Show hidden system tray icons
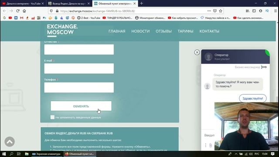This screenshot has width=279, height=157. [236, 154]
